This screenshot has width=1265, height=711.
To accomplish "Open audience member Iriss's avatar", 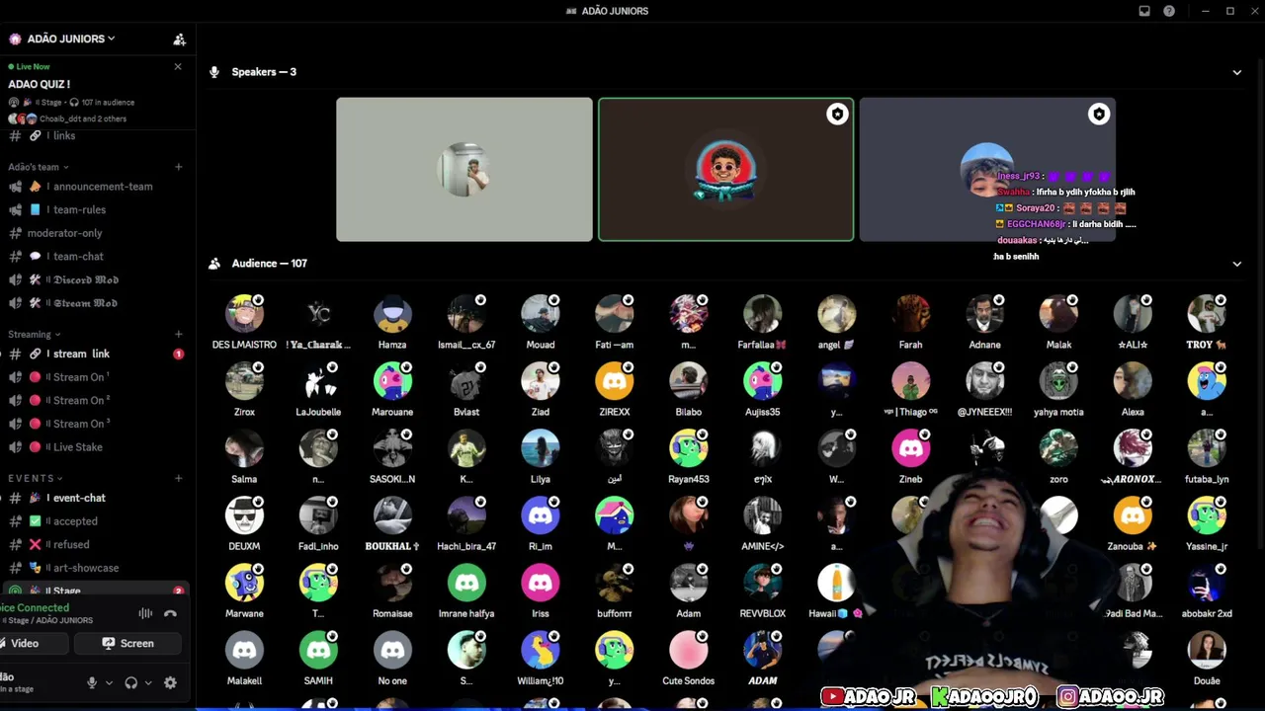I will coord(541,584).
